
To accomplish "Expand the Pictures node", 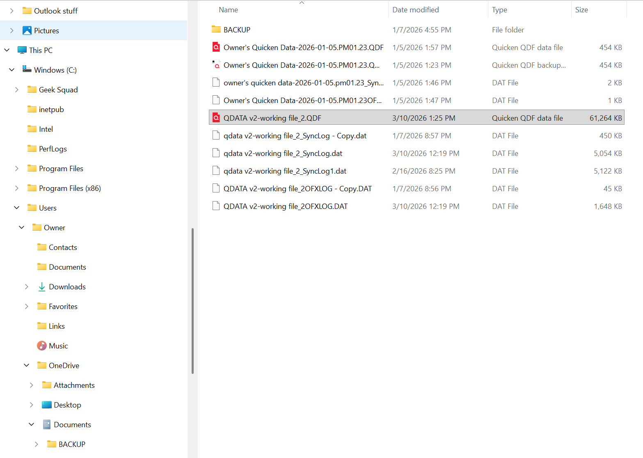I will (x=11, y=31).
